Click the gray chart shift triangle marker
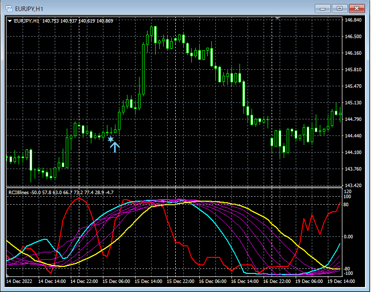This screenshot has height=292, width=371. (x=278, y=18)
